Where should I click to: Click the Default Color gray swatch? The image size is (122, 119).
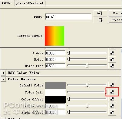click(55, 86)
